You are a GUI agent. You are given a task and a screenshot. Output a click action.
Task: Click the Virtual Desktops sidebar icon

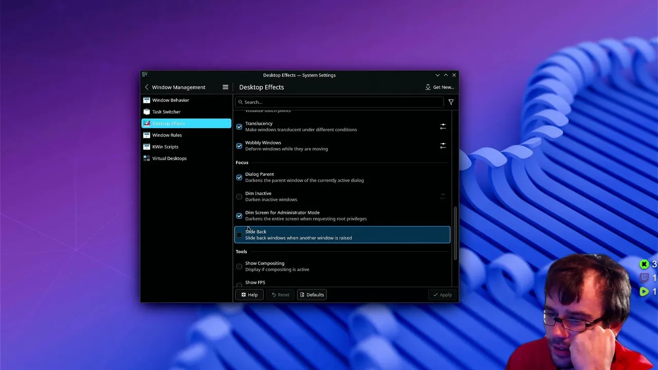pyautogui.click(x=147, y=158)
